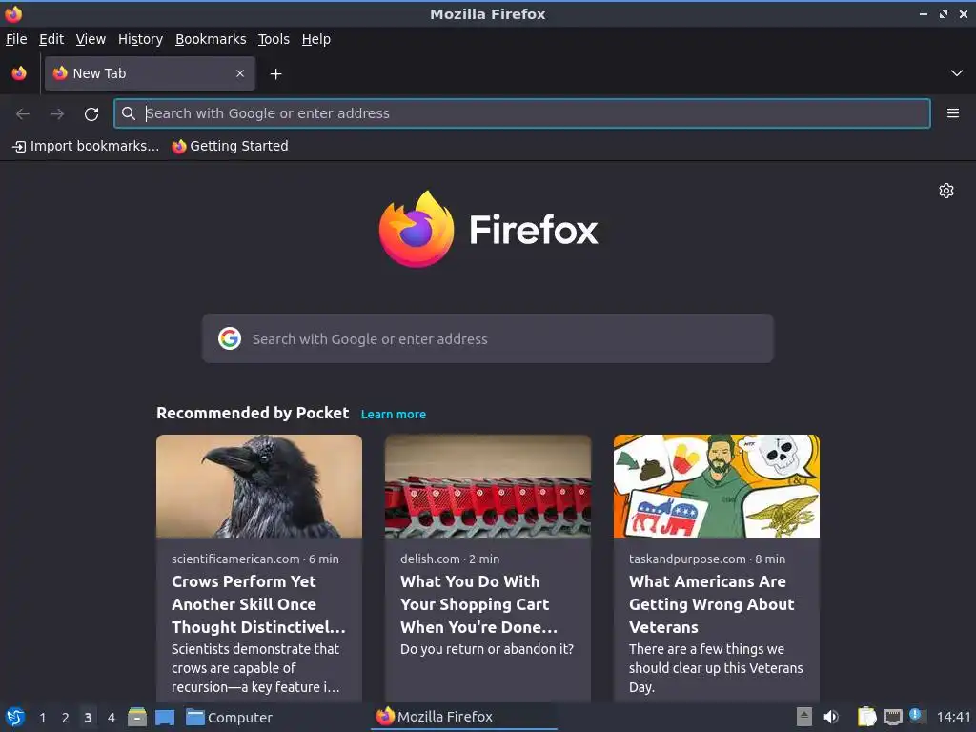Click title bar Firefox window icon
The width and height of the screenshot is (976, 732).
[x=13, y=13]
